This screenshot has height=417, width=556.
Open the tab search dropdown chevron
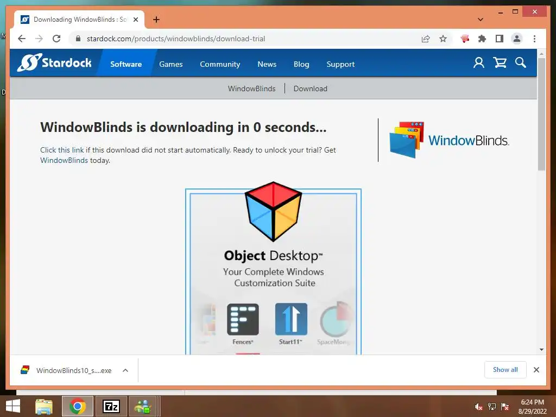click(481, 20)
